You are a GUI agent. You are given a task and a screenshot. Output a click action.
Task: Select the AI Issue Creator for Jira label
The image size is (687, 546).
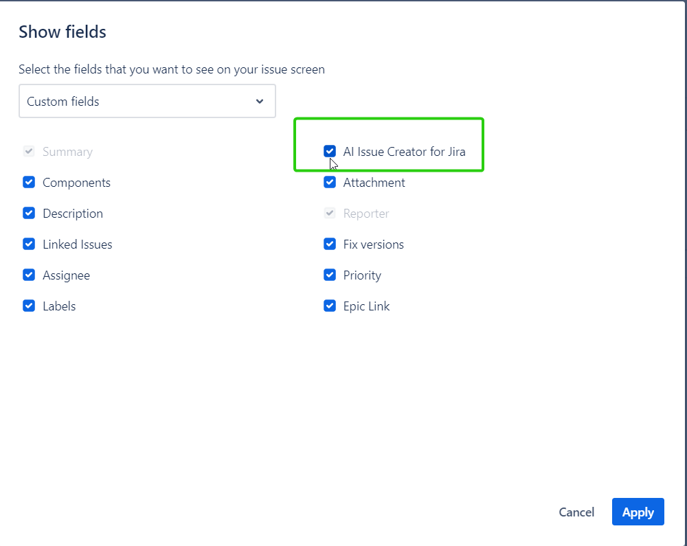[x=404, y=152]
